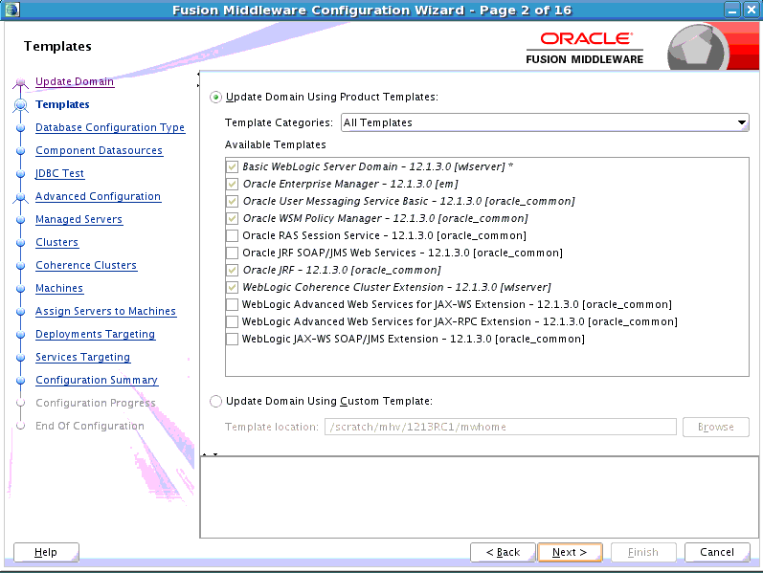The width and height of the screenshot is (763, 573).
Task: Minimize the Configuration Wizard window
Action: pos(731,10)
